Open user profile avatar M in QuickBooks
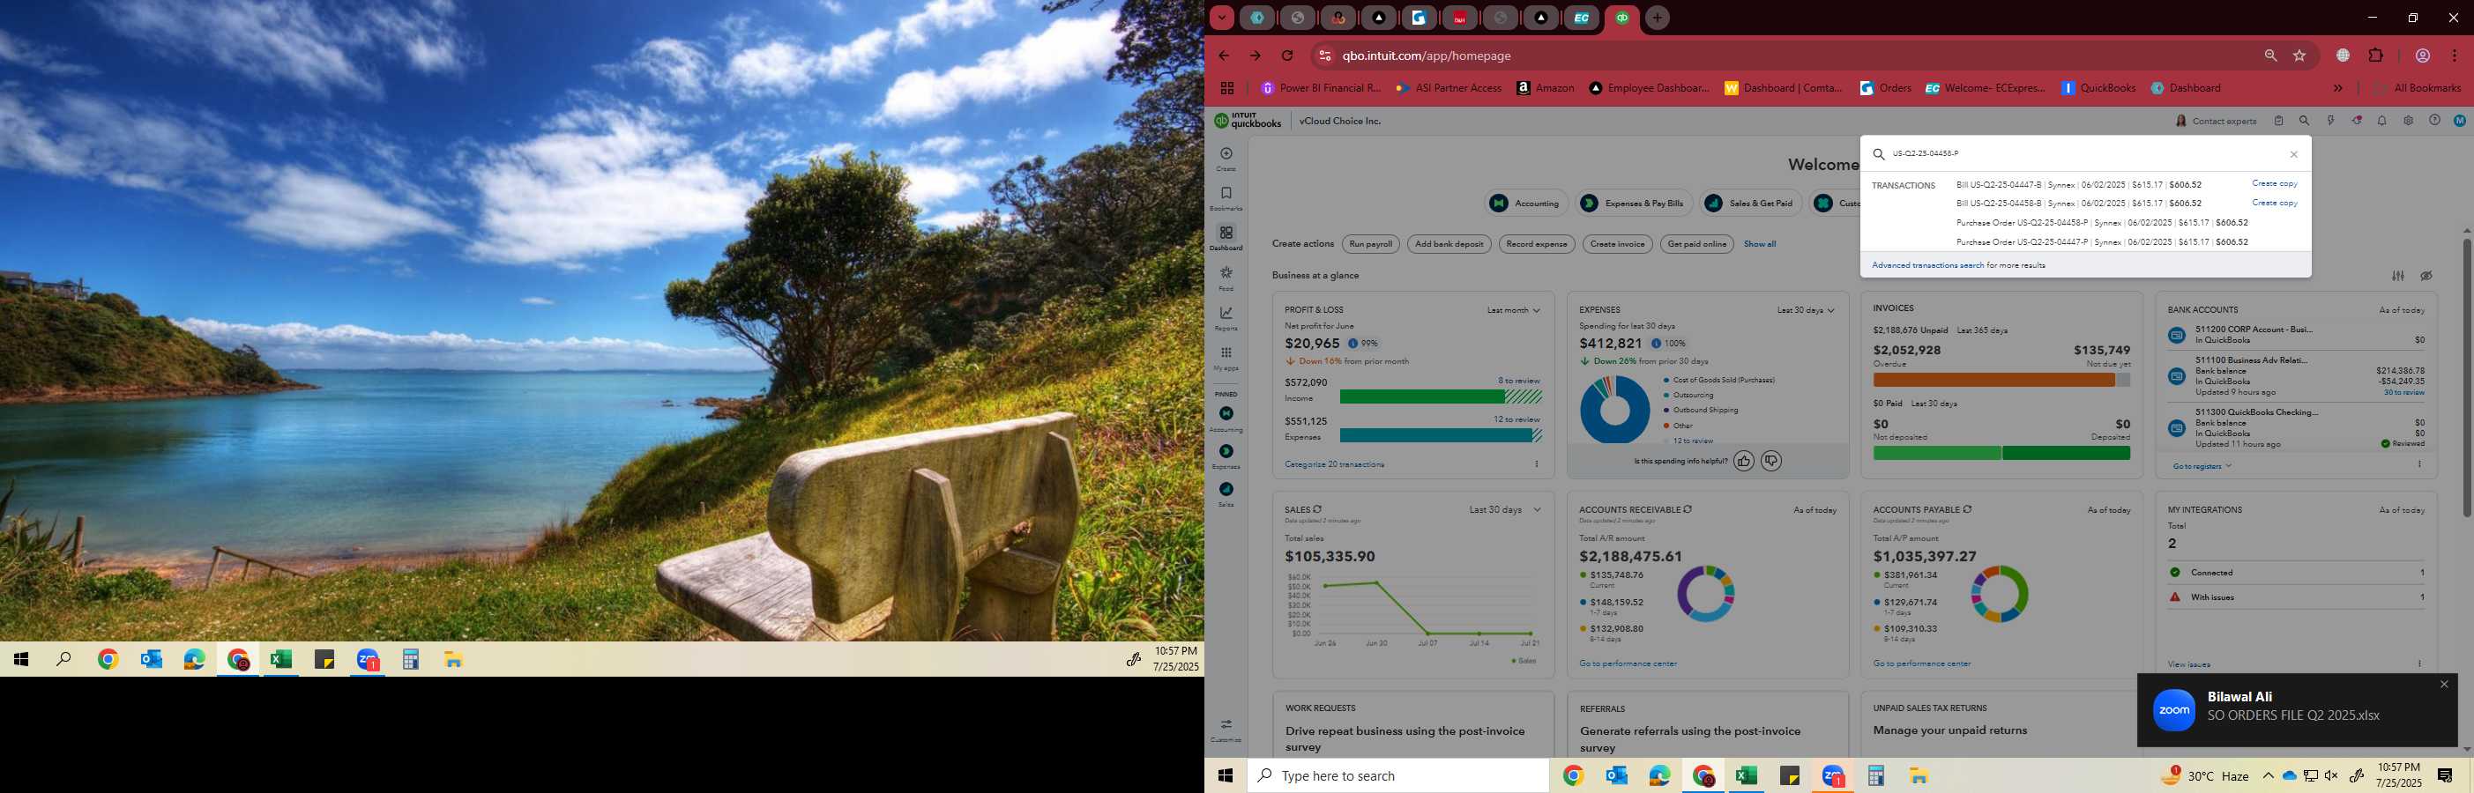 (2459, 121)
